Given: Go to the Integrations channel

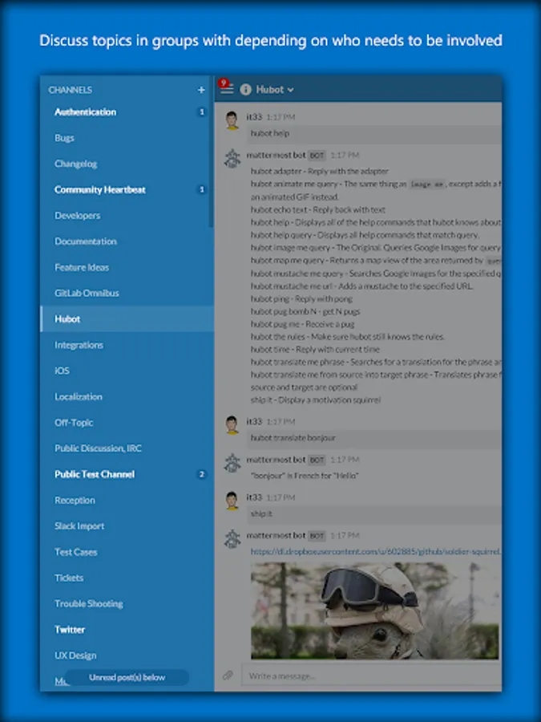Looking at the screenshot, I should pyautogui.click(x=127, y=345).
